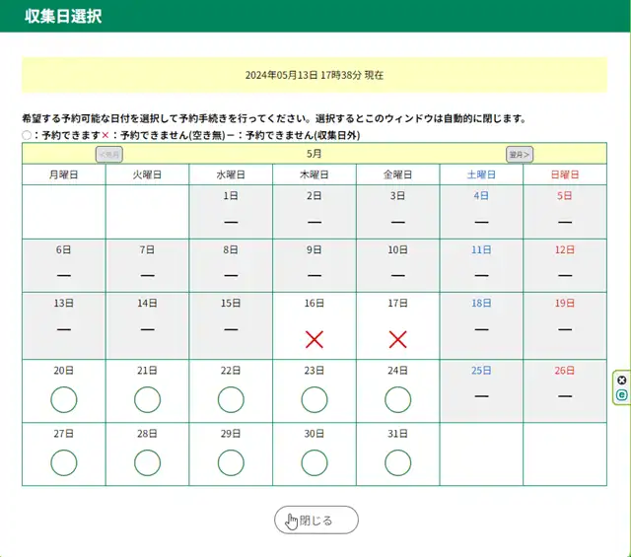Click the 26日 Sunday date label

(565, 371)
